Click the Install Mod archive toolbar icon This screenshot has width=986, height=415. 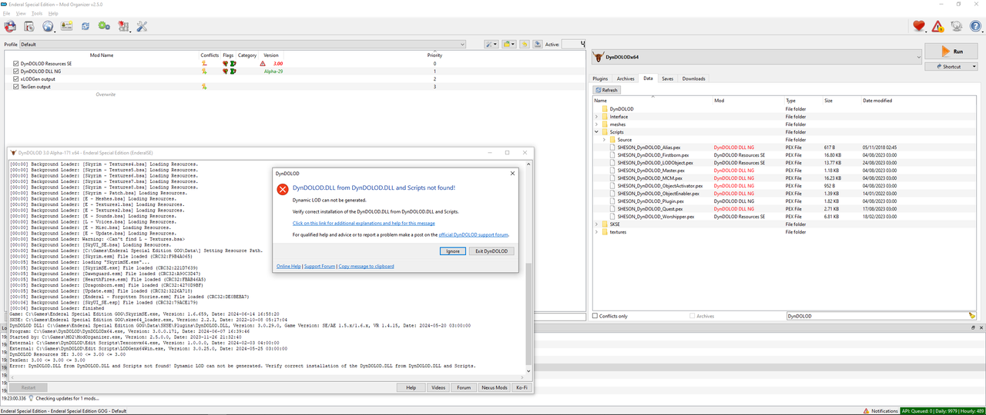(x=29, y=26)
